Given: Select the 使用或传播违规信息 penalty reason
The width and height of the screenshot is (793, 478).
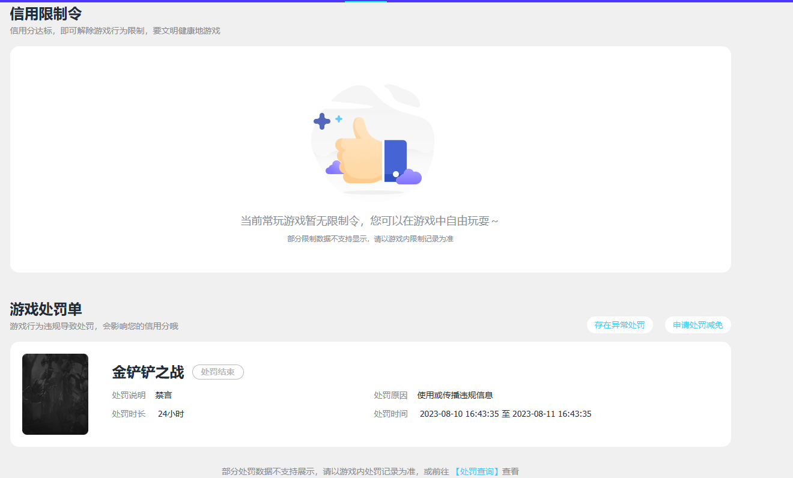Looking at the screenshot, I should tap(455, 395).
